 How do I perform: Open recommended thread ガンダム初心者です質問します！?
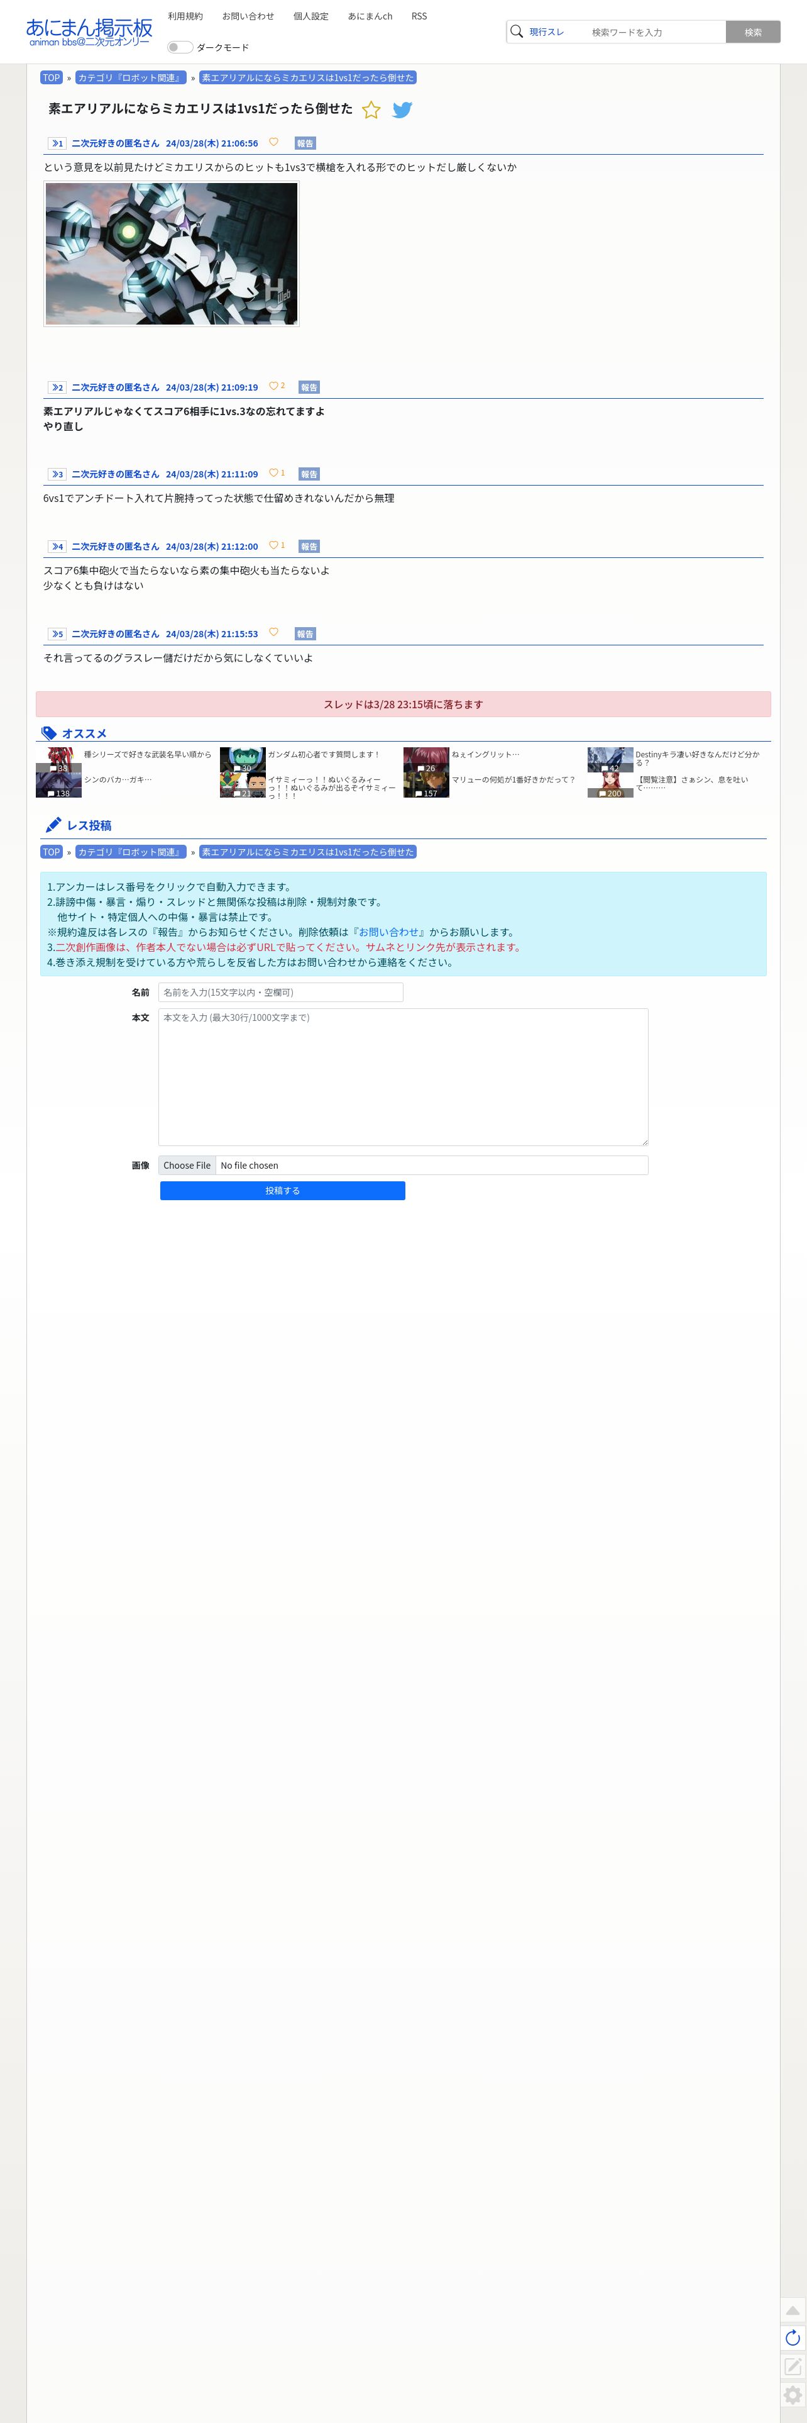(323, 754)
